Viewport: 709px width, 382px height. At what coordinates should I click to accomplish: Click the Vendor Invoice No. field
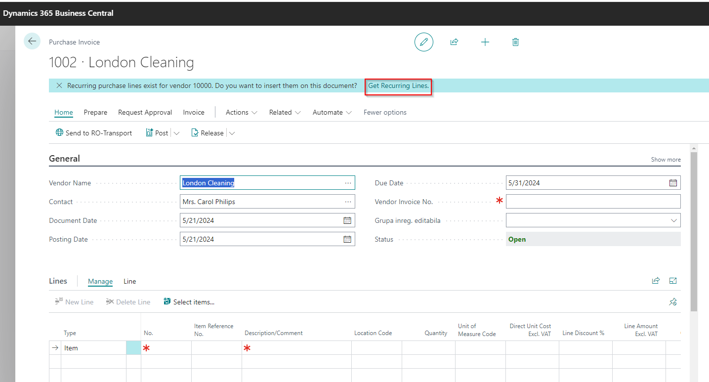(593, 202)
